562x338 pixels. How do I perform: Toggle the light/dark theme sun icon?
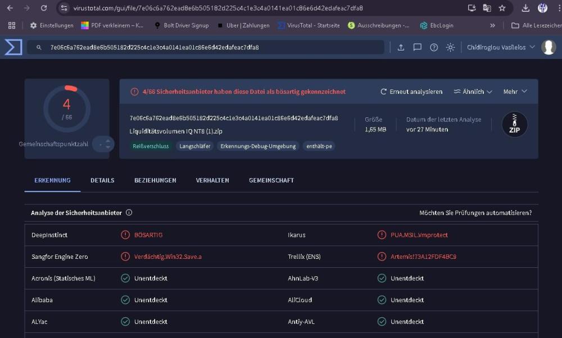point(450,47)
